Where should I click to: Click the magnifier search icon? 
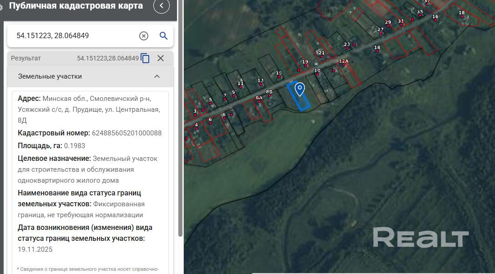163,36
